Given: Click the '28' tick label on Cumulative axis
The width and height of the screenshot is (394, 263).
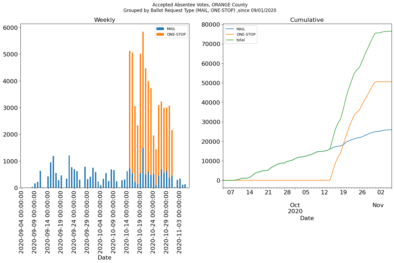Looking at the screenshot, I should pos(287,192).
